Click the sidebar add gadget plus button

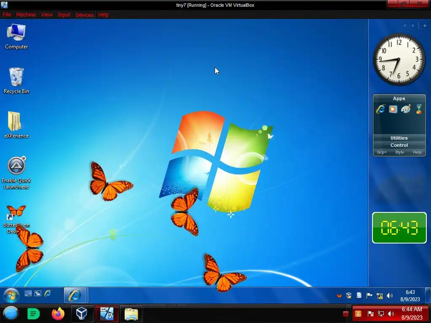point(425,26)
